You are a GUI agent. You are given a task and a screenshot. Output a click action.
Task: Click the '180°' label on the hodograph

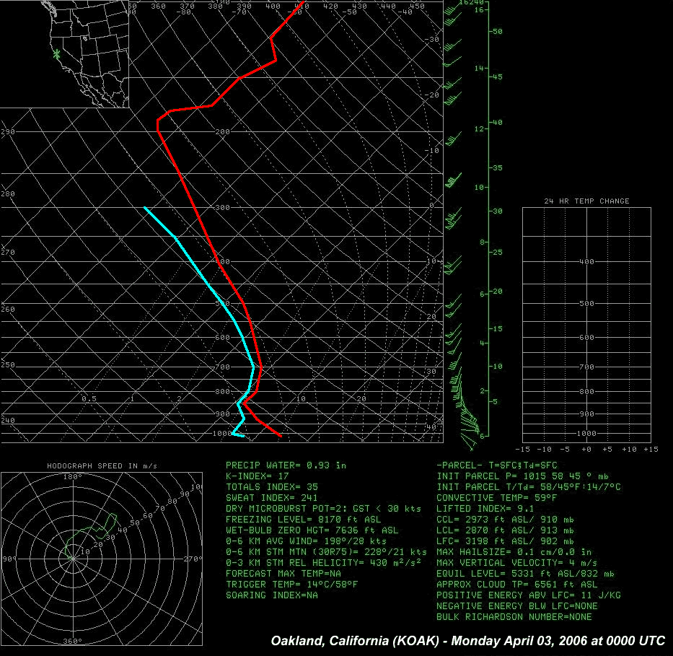pyautogui.click(x=73, y=476)
